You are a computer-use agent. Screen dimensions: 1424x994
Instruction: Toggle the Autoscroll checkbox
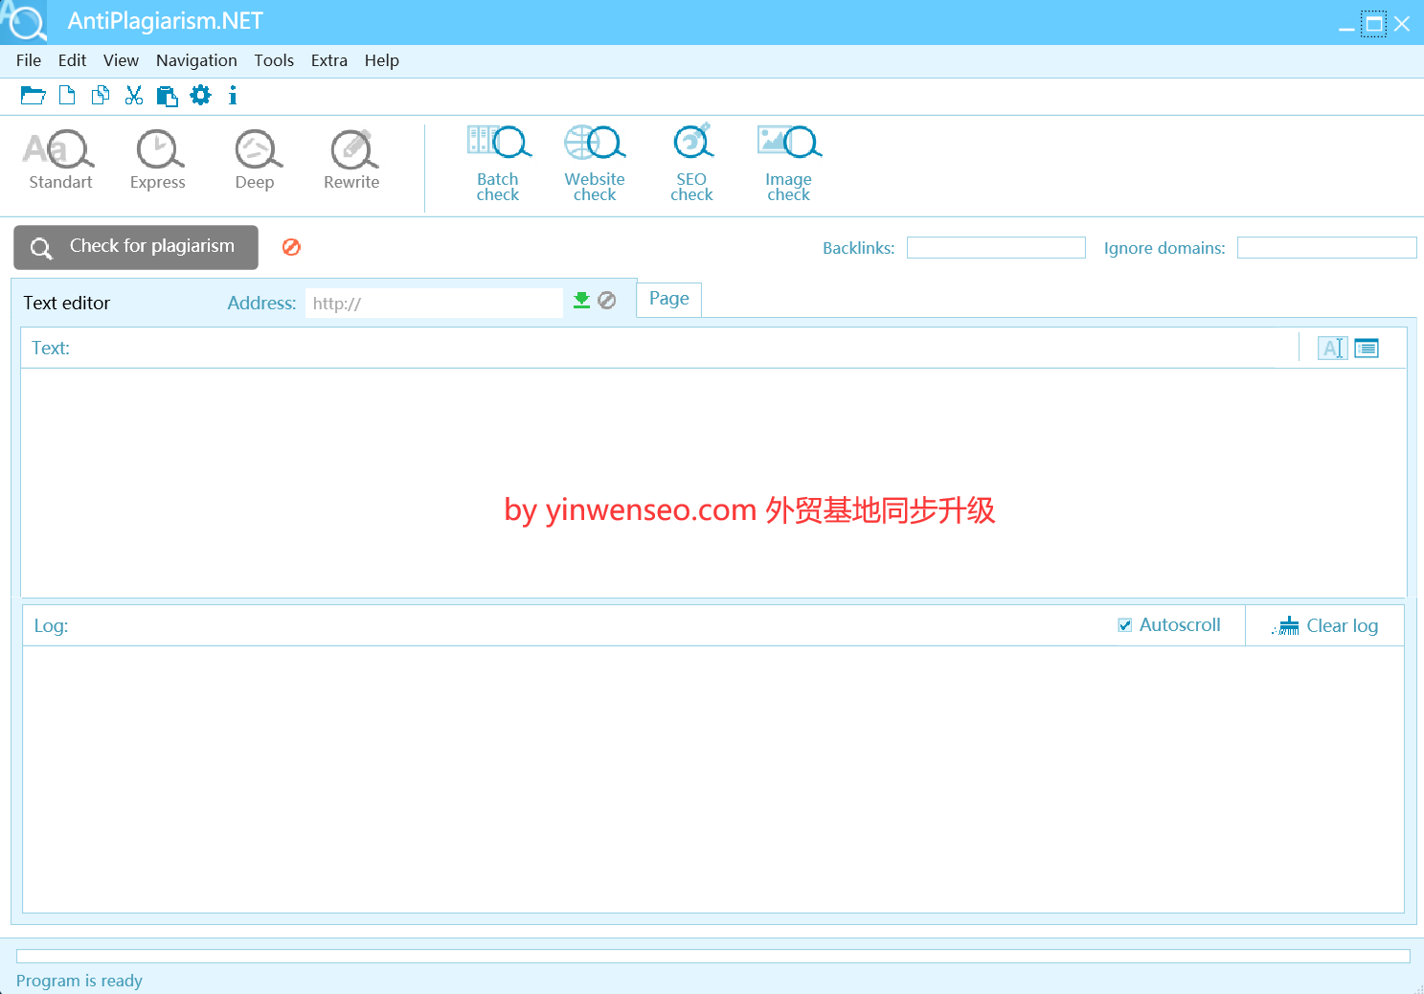(x=1125, y=625)
